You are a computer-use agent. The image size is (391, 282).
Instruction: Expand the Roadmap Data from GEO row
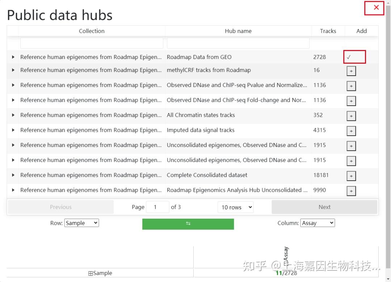pyautogui.click(x=13, y=57)
